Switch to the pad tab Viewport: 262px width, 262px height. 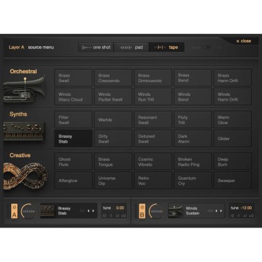(132, 48)
